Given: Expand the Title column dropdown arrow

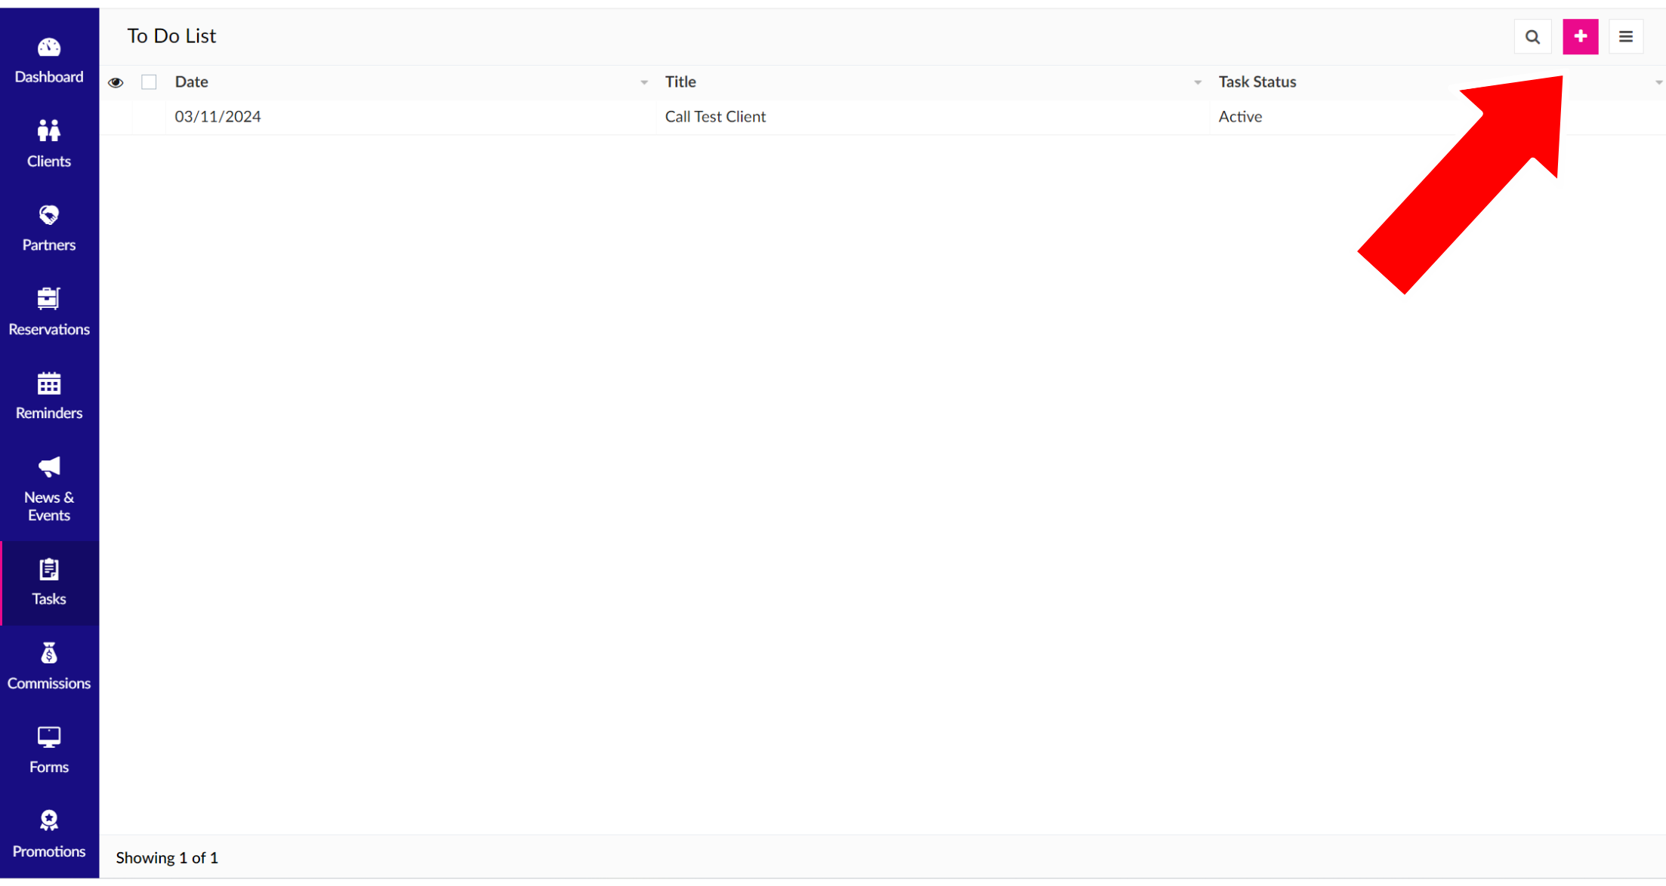Looking at the screenshot, I should 1198,82.
